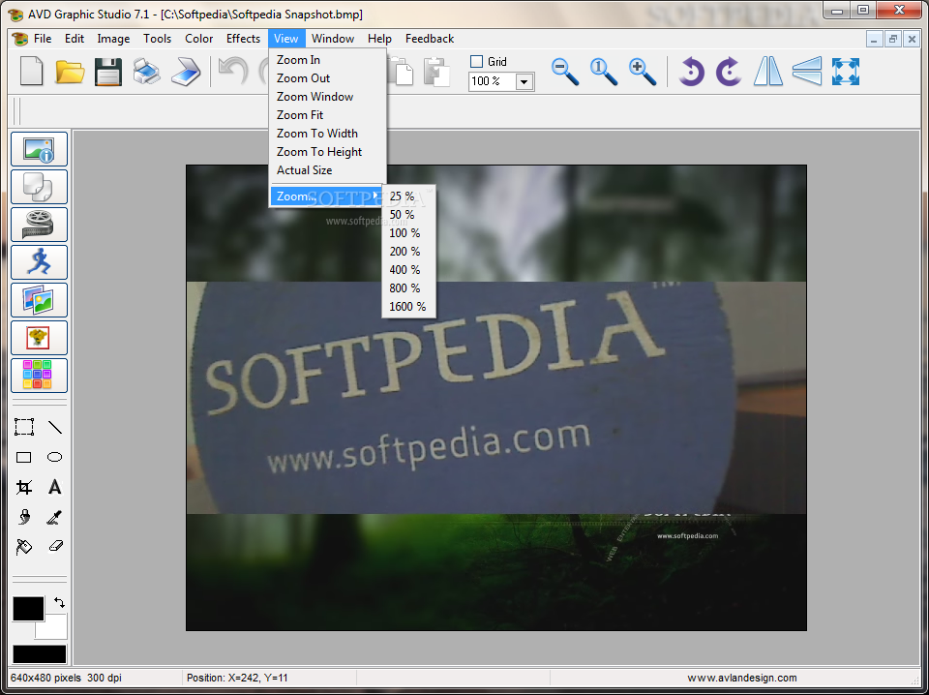Open the File menu

(43, 39)
